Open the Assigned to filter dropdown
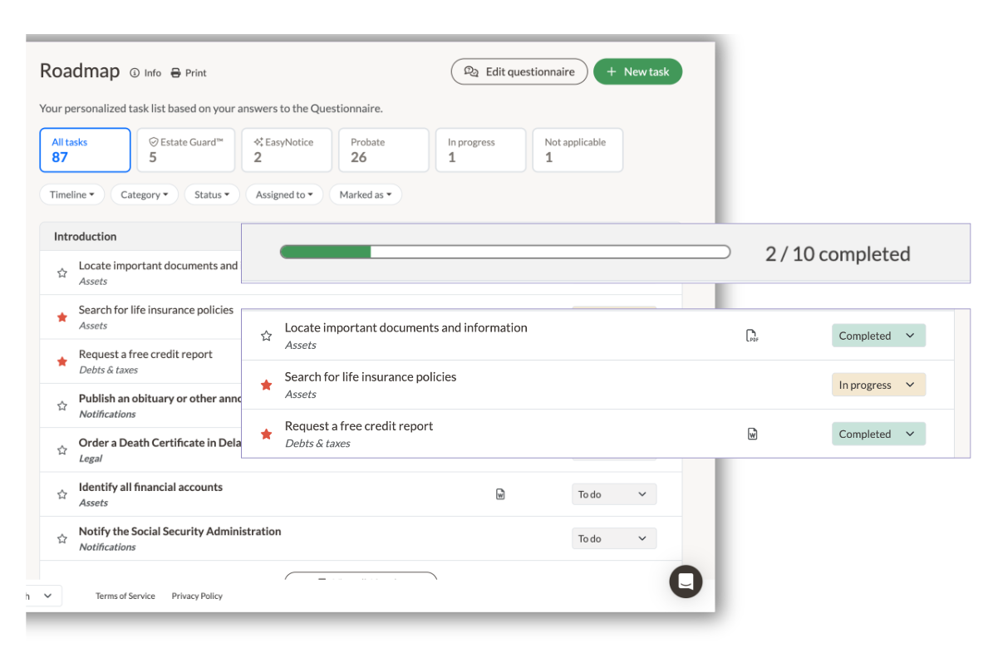This screenshot has height=648, width=988. pos(284,194)
